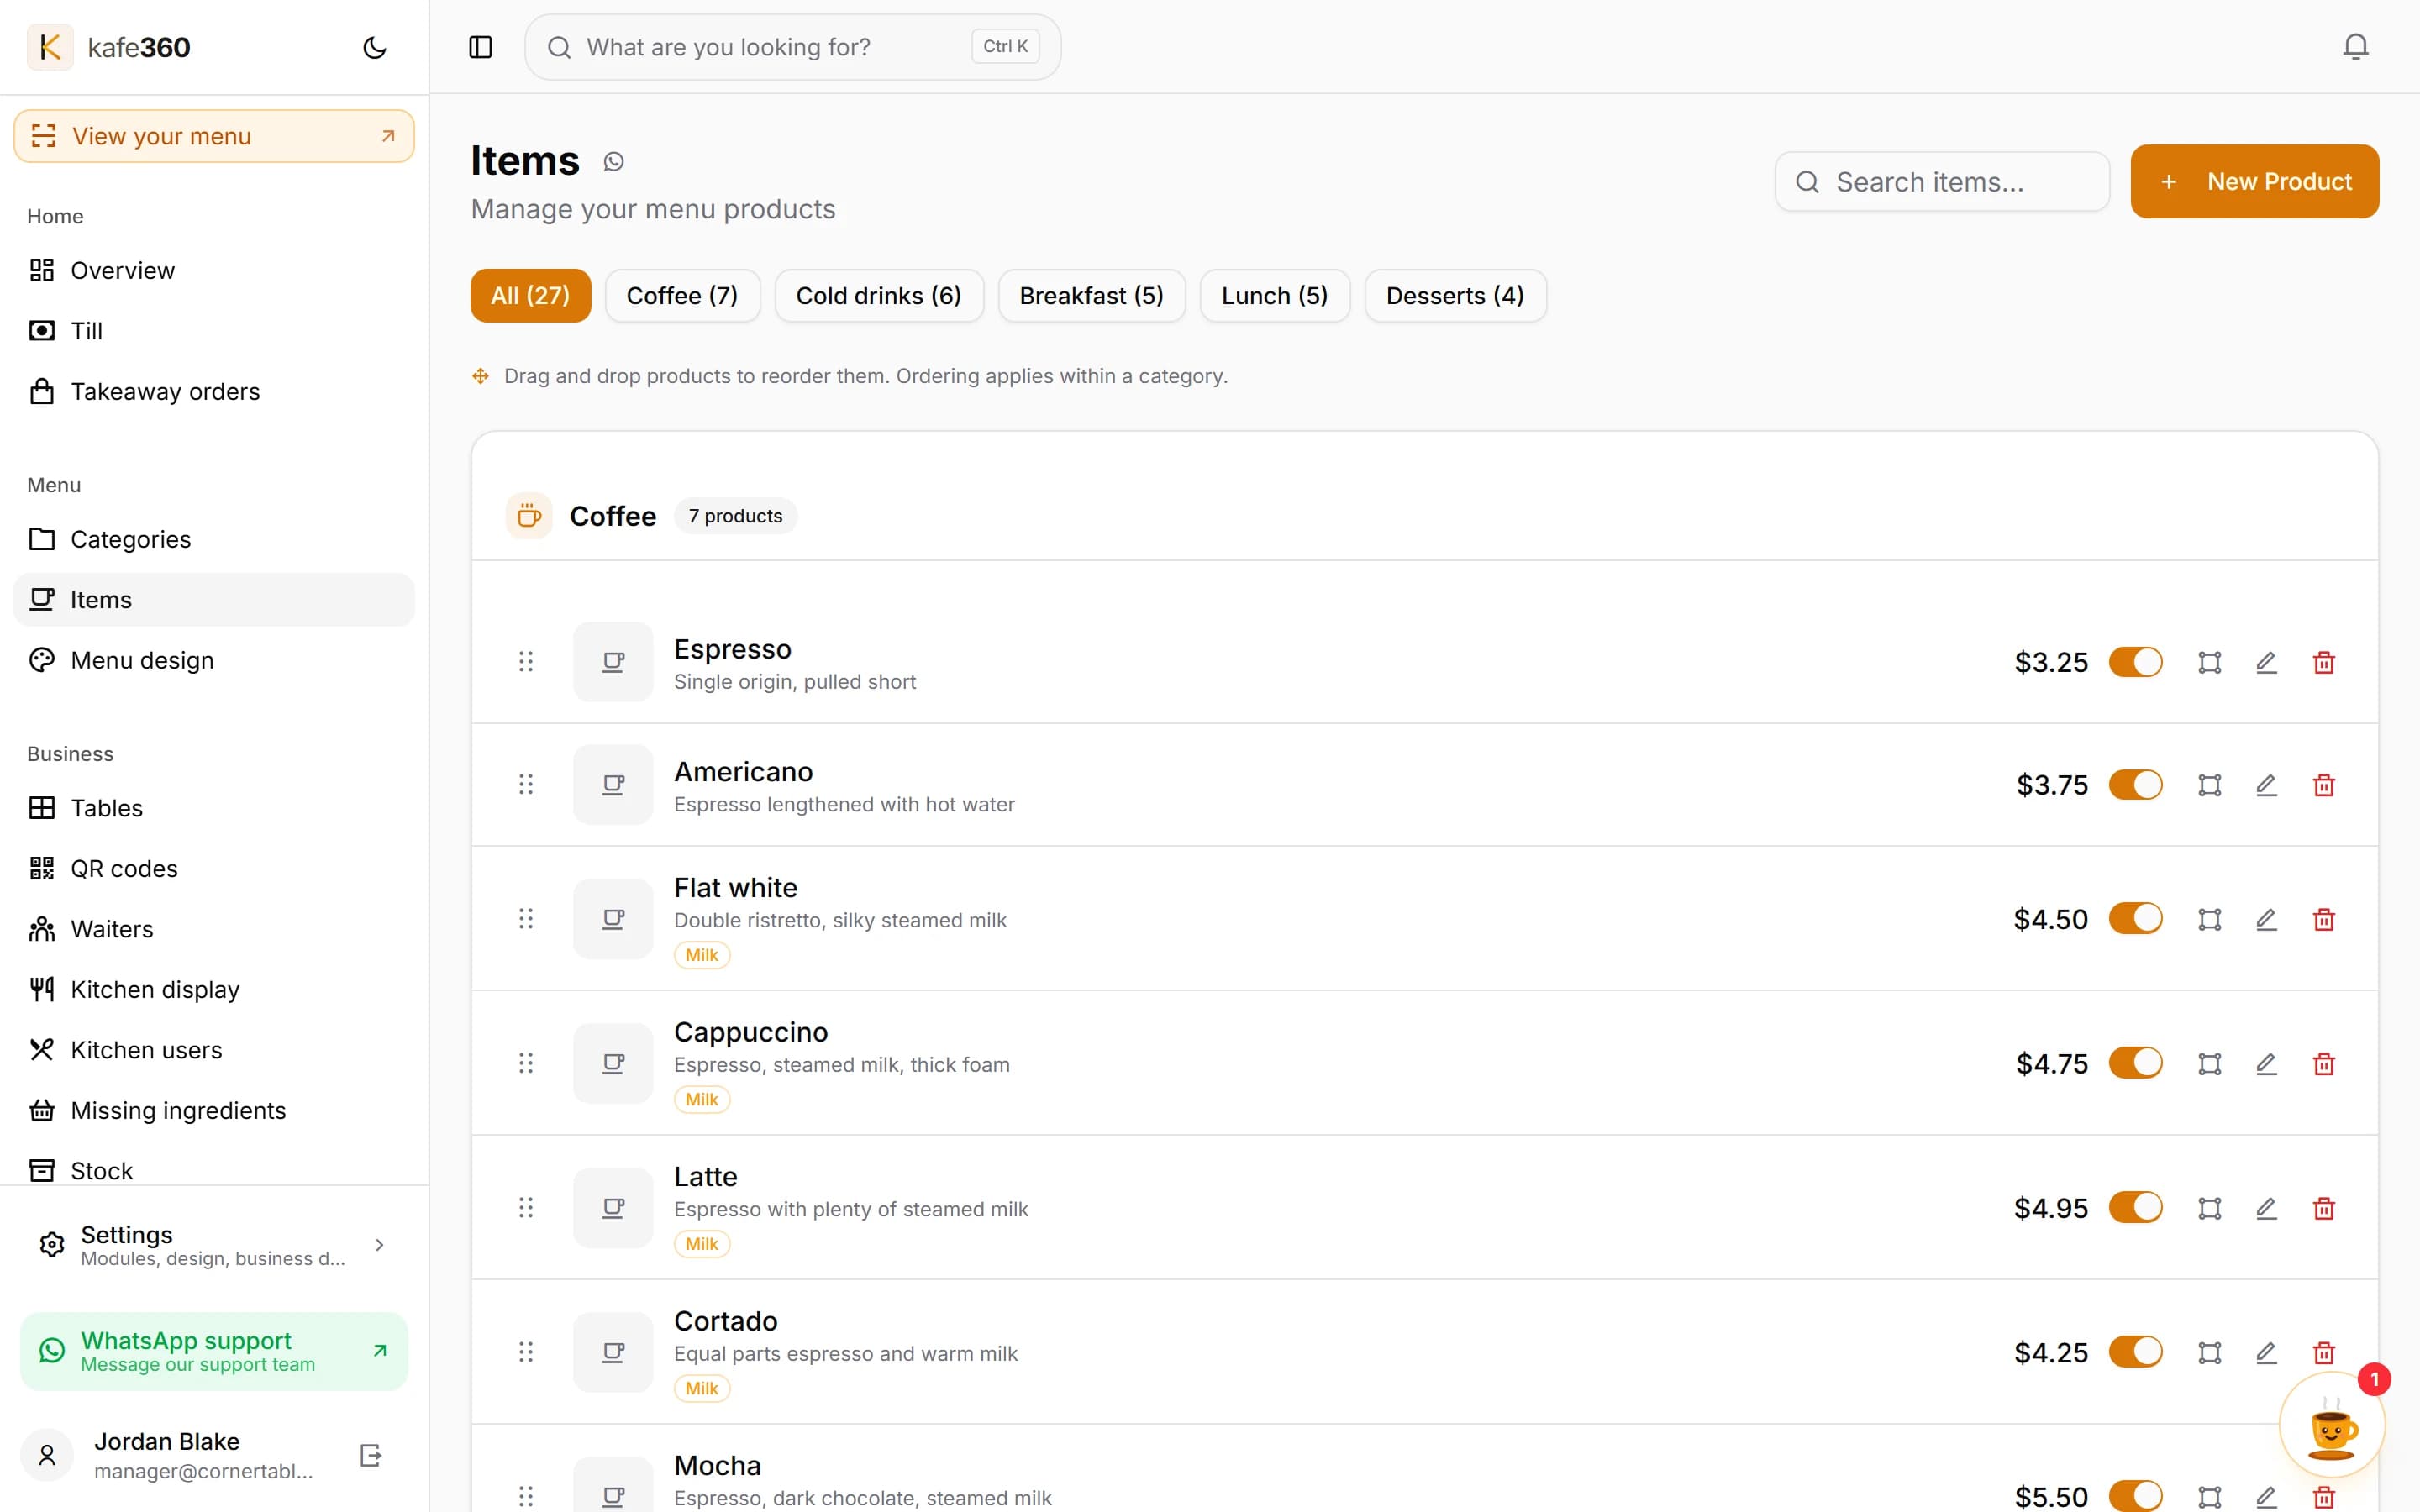Open the View your menu link
Viewport: 2420px width, 1512px height.
point(214,136)
